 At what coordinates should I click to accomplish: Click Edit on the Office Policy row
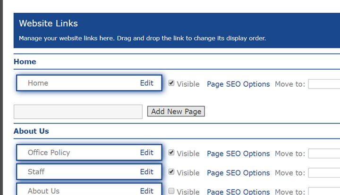(x=146, y=153)
